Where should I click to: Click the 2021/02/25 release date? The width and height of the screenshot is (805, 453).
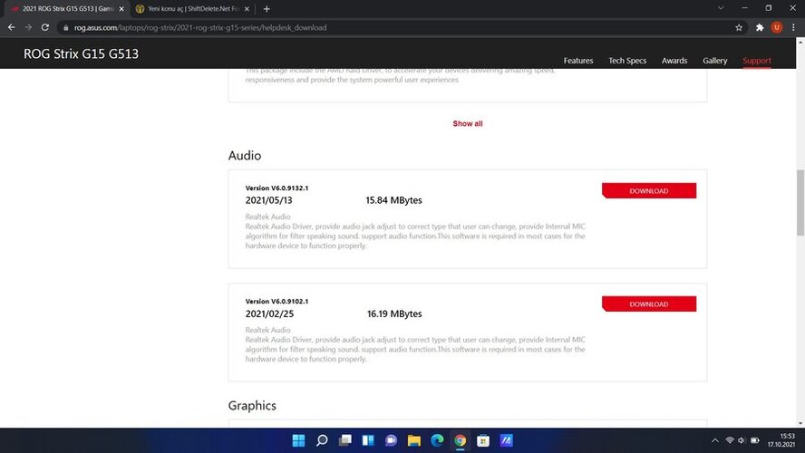269,314
